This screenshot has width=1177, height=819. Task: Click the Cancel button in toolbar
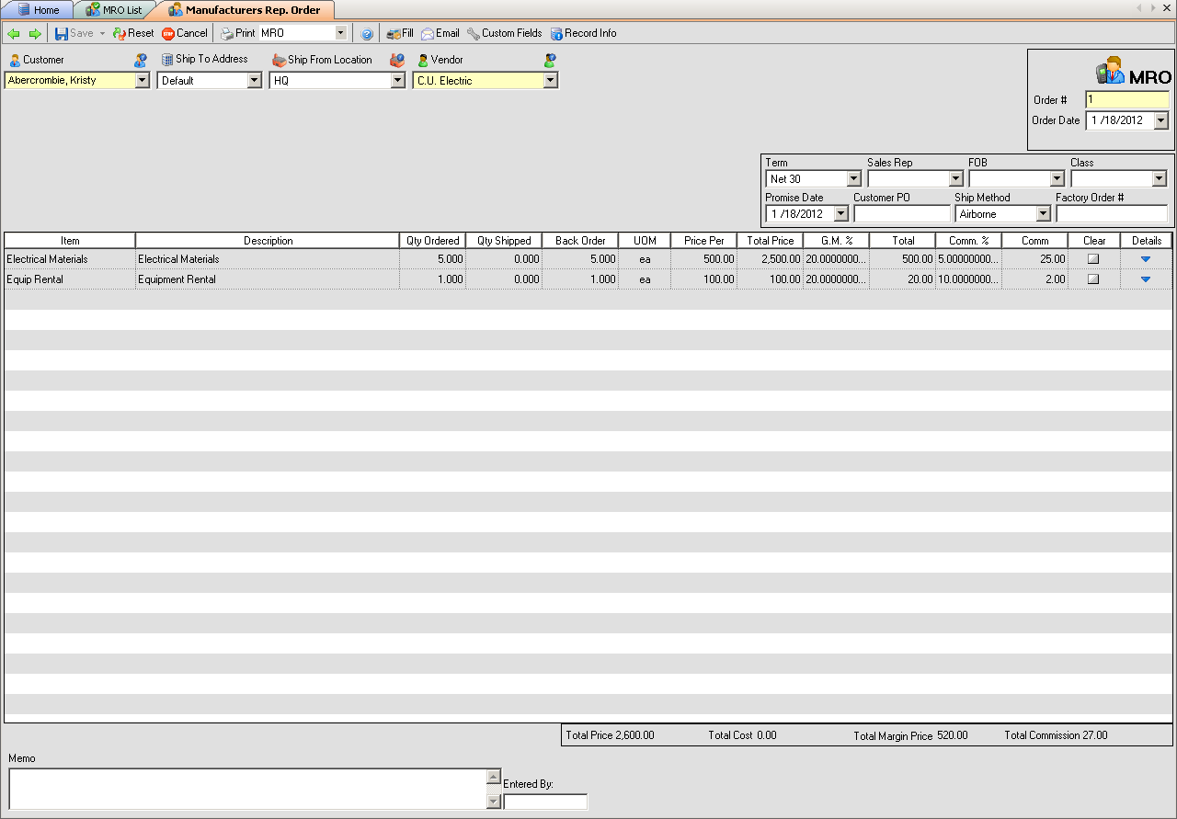click(185, 33)
